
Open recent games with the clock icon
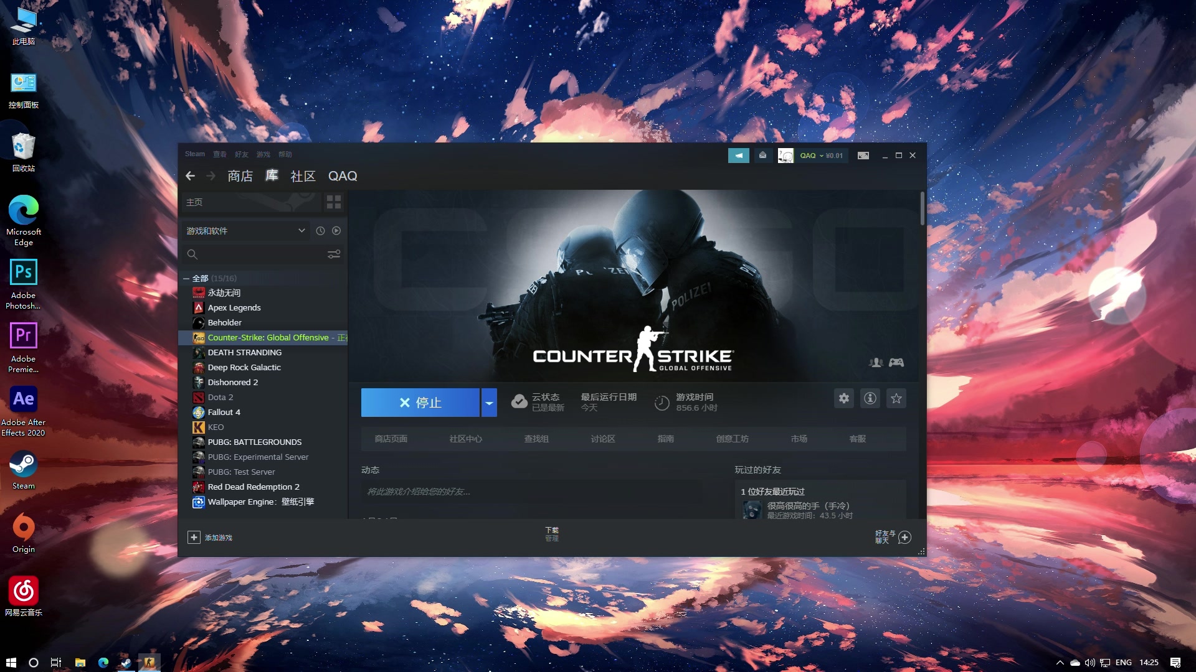[x=320, y=230]
